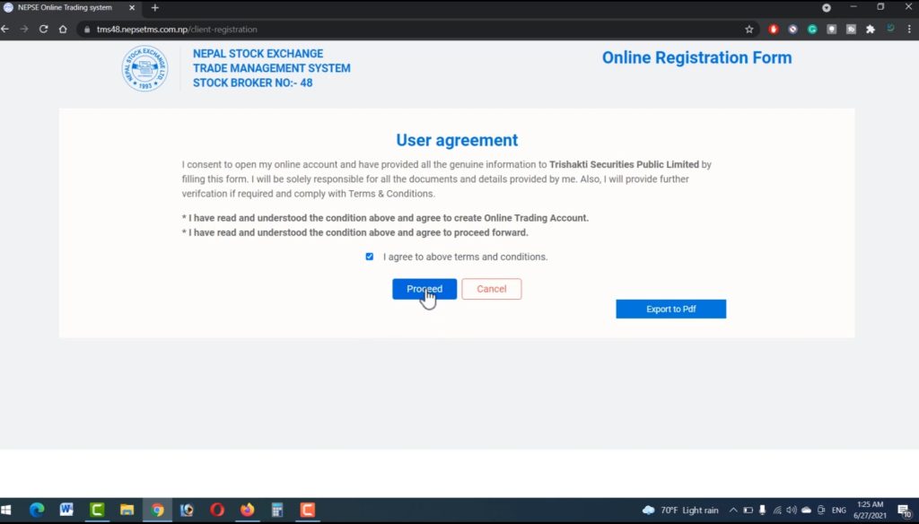Screen dimensions: 919x524
Task: Export the agreement to PDF
Action: pos(670,309)
